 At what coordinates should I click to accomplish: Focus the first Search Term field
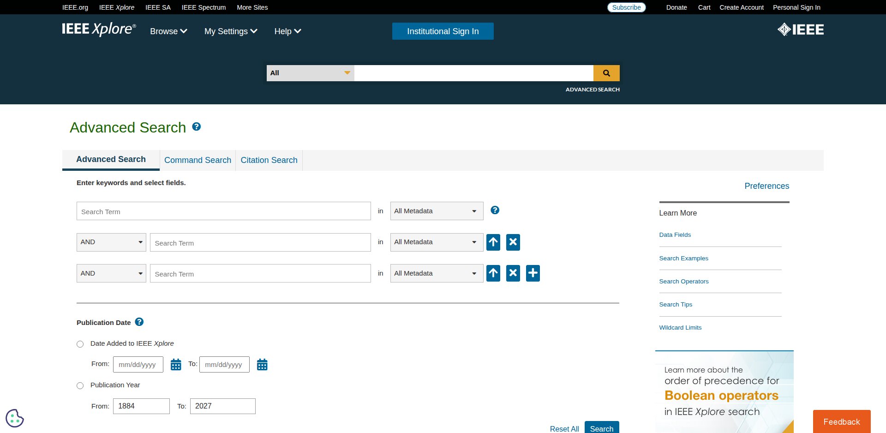coord(224,211)
